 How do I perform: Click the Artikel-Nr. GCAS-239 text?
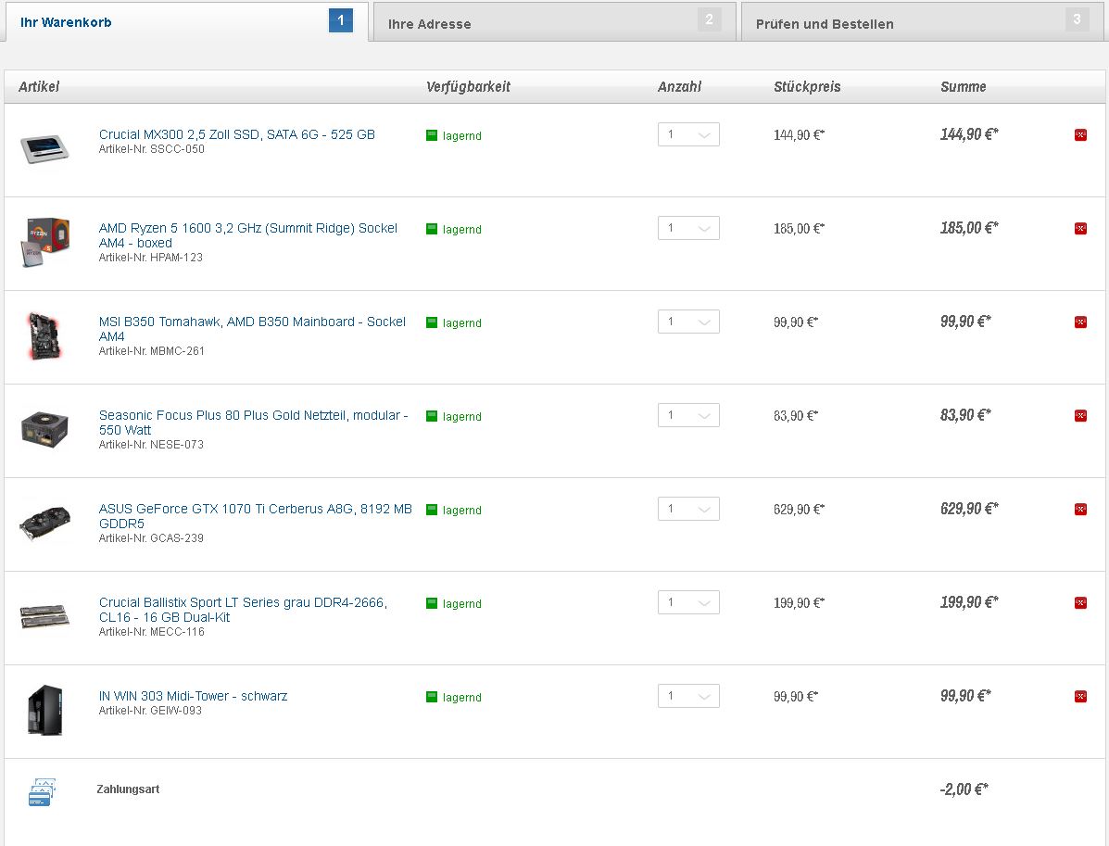tap(151, 538)
